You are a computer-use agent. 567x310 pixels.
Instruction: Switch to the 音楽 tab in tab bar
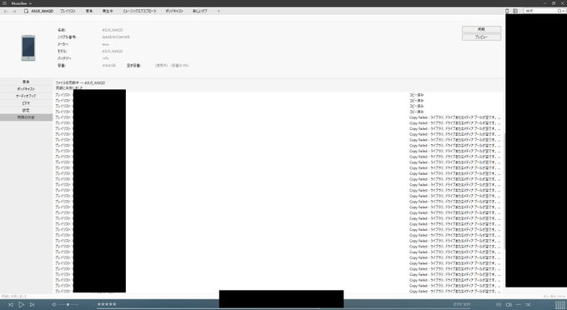pyautogui.click(x=89, y=11)
